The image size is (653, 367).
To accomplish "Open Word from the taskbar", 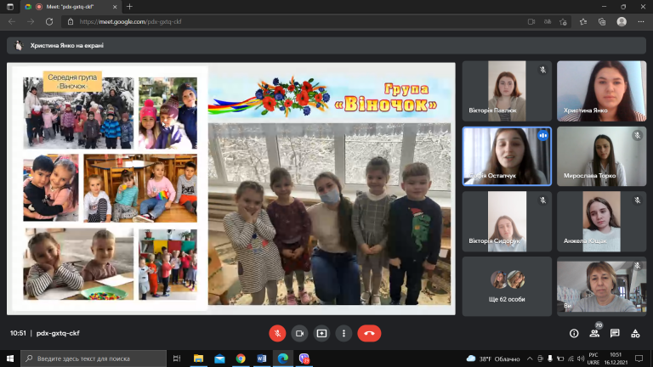I will (x=262, y=359).
